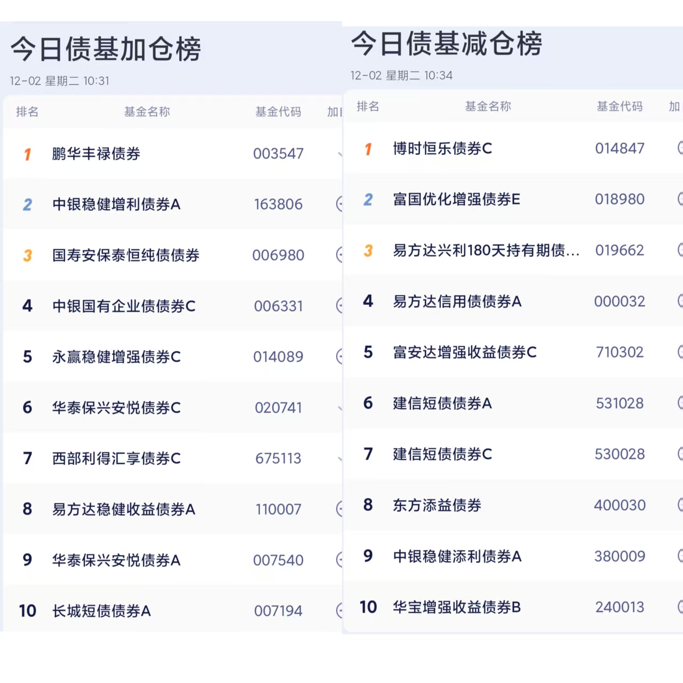Click circle icon in 国寿安保泰恒纯债债券 row
The height and width of the screenshot is (683, 683).
click(x=339, y=255)
